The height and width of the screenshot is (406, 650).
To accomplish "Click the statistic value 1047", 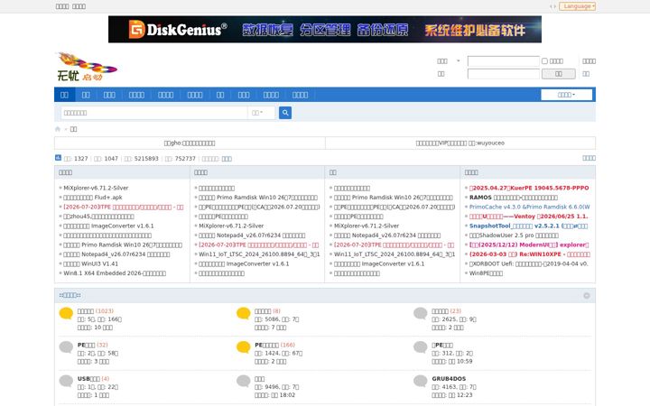I will (x=111, y=159).
